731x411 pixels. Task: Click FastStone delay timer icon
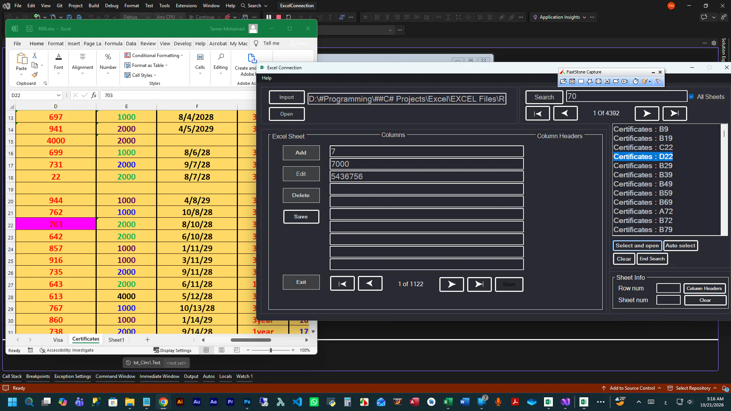635,81
